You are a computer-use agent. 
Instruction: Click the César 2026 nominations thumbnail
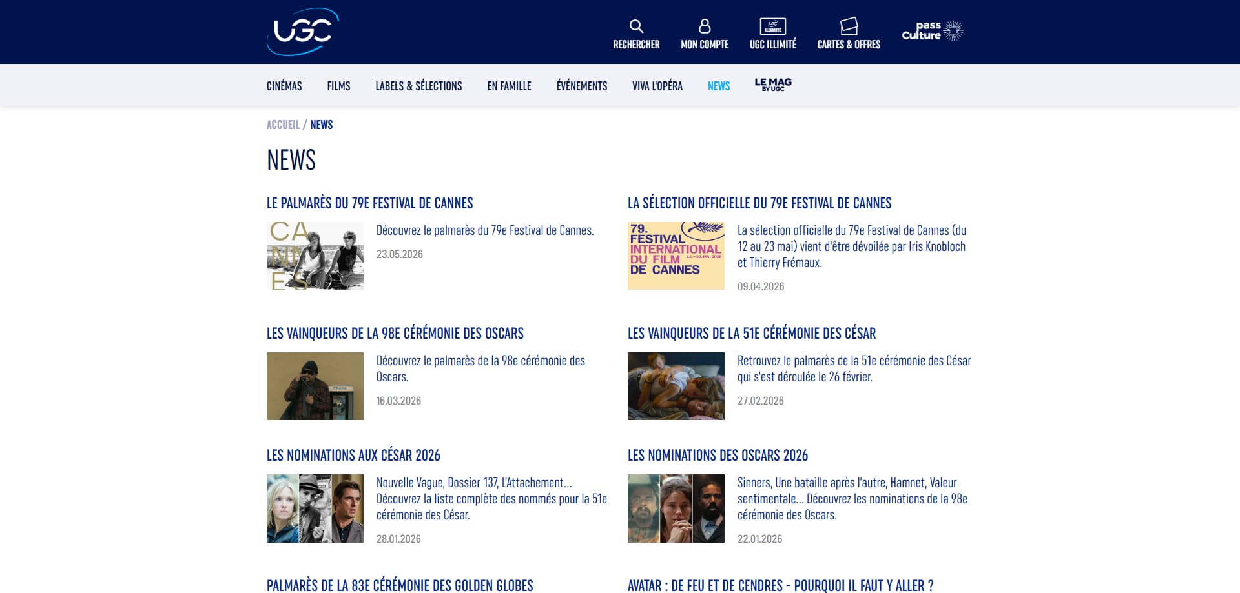tap(315, 508)
